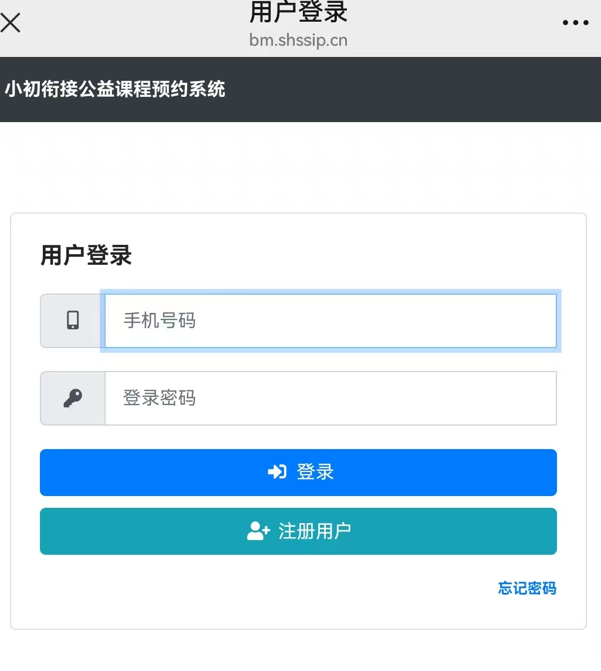The height and width of the screenshot is (671, 601).
Task: Click the 用户登录 title in the top bar
Action: click(x=298, y=13)
